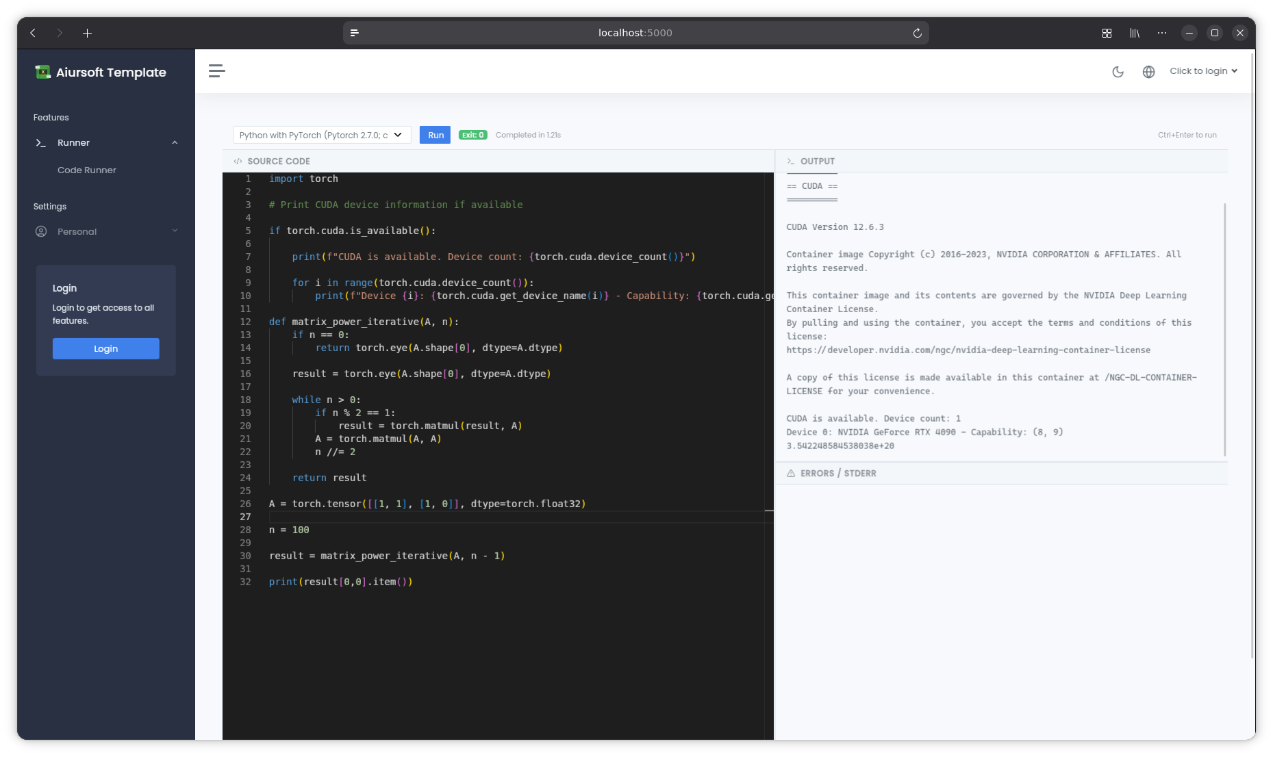1273x757 pixels.
Task: Collapse the Runner menu chevron
Action: (175, 142)
